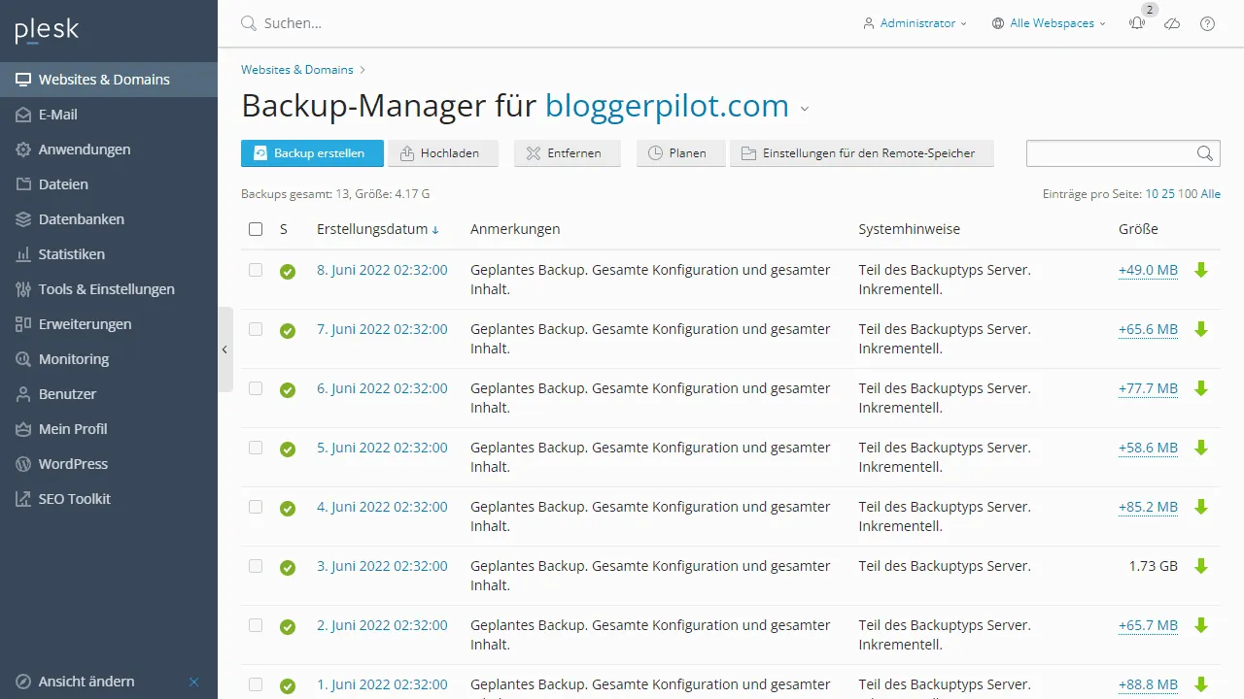Download the 6. Juni 2022 backup
The height and width of the screenshot is (699, 1244).
click(x=1201, y=388)
